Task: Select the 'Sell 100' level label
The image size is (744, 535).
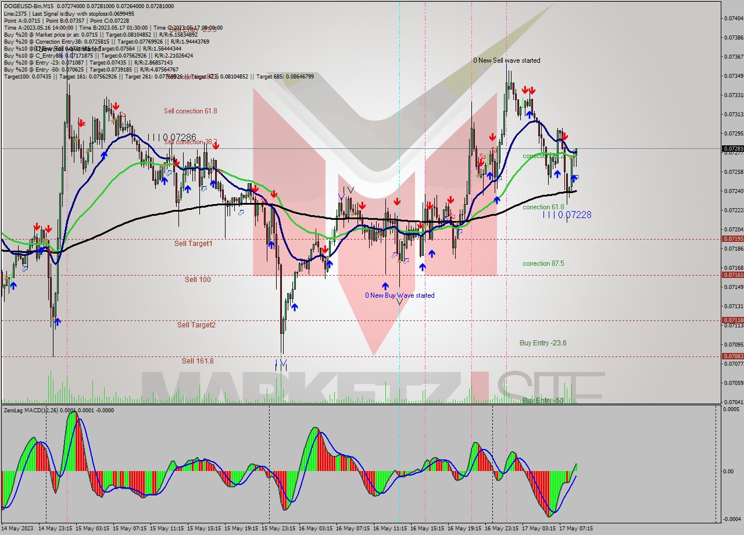Action: (198, 280)
